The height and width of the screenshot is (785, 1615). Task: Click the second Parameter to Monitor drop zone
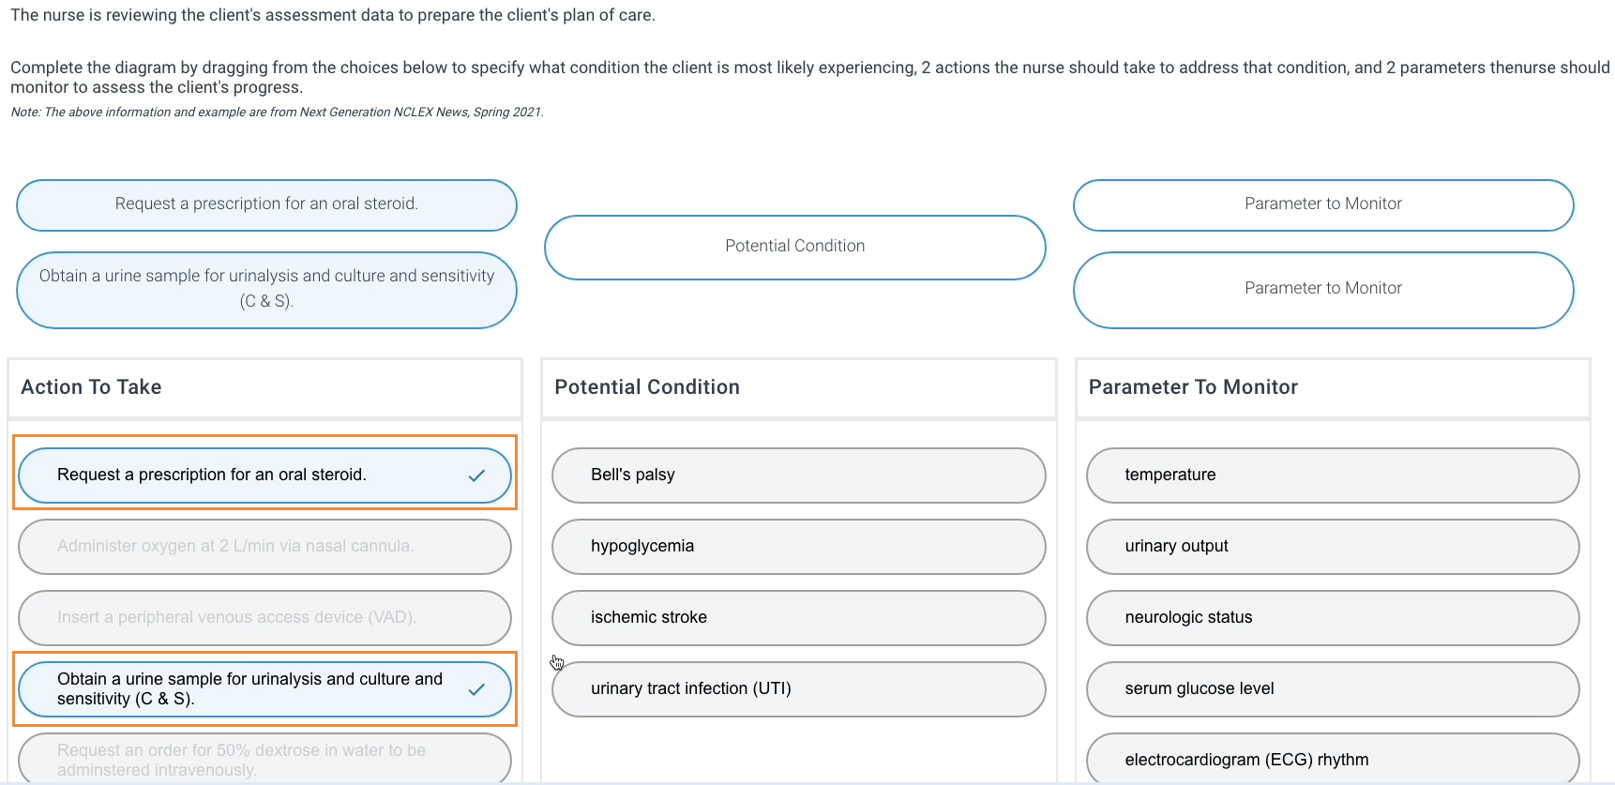coord(1322,288)
